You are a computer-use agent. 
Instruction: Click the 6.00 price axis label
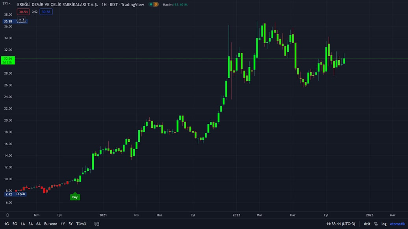pos(9,203)
